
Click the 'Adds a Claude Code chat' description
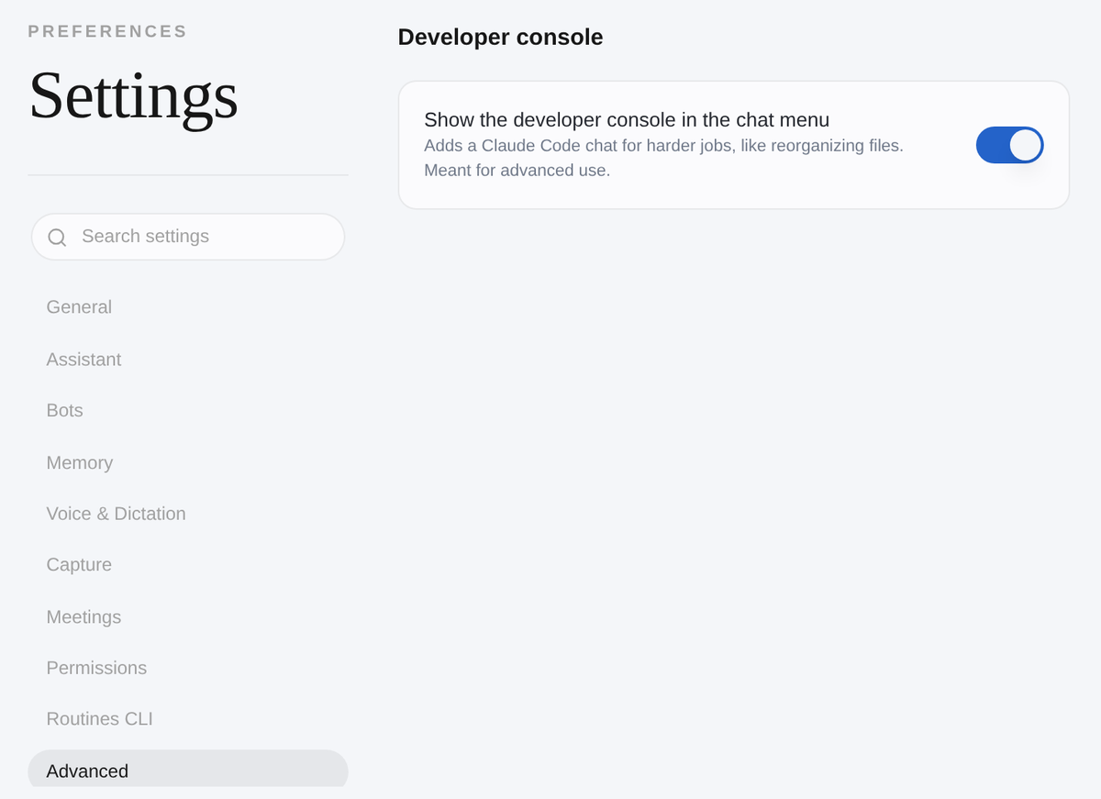tap(663, 158)
